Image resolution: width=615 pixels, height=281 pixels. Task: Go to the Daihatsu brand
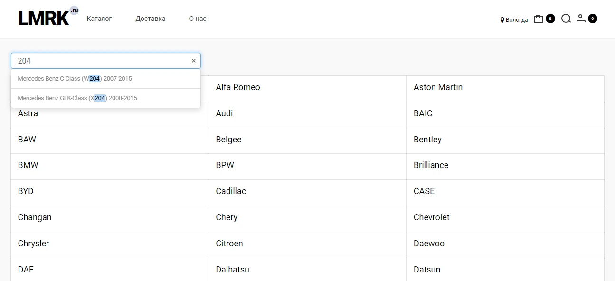pyautogui.click(x=232, y=270)
